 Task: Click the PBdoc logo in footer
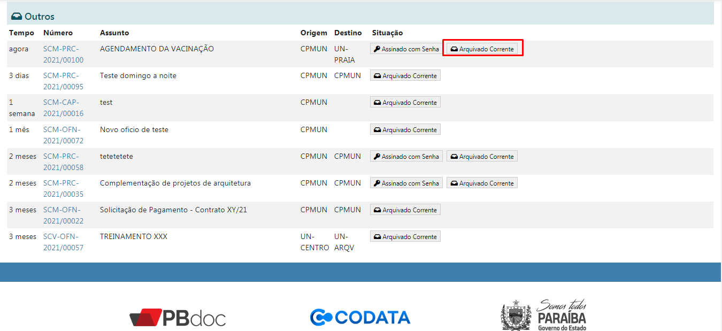pos(178,318)
